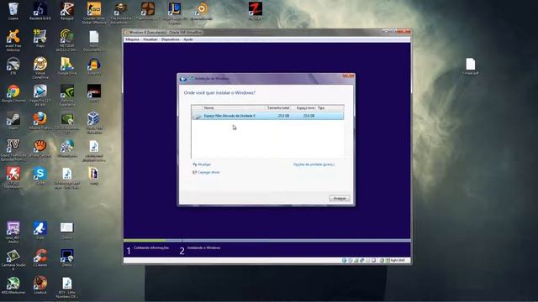The height and width of the screenshot is (302, 538).
Task: Launch Grand Theft Auto IV shortcut
Action: [x=13, y=150]
